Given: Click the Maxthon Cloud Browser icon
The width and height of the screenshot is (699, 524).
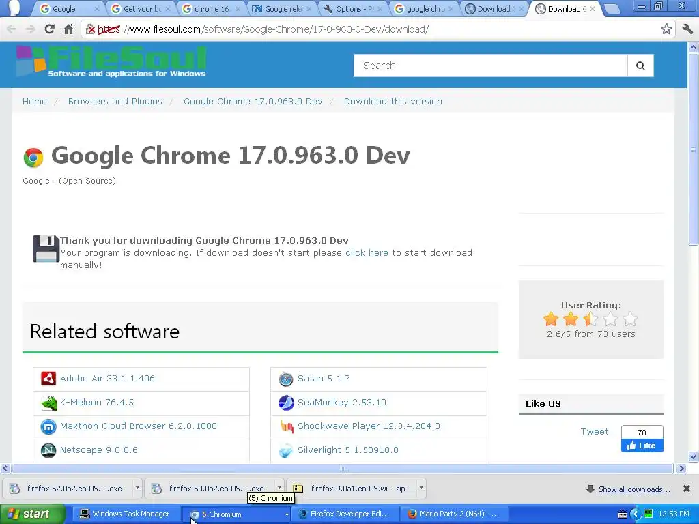Looking at the screenshot, I should coord(48,426).
